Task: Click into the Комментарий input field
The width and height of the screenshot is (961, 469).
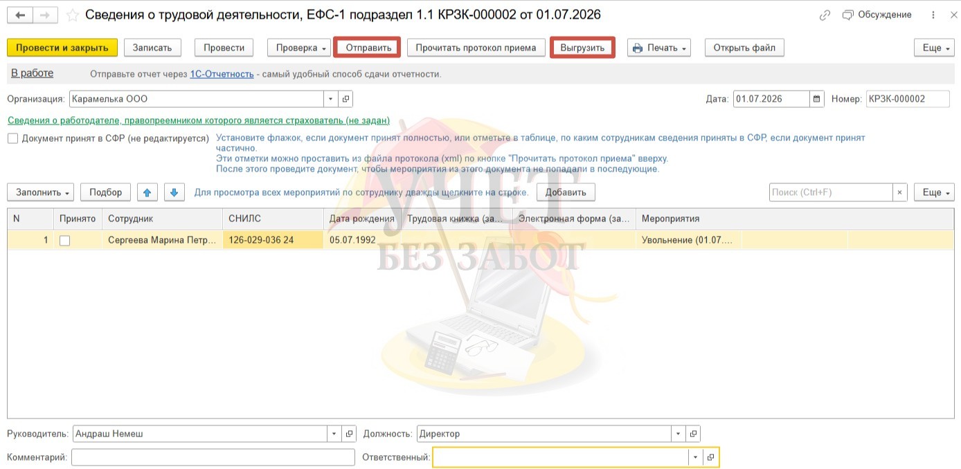Action: tap(213, 457)
